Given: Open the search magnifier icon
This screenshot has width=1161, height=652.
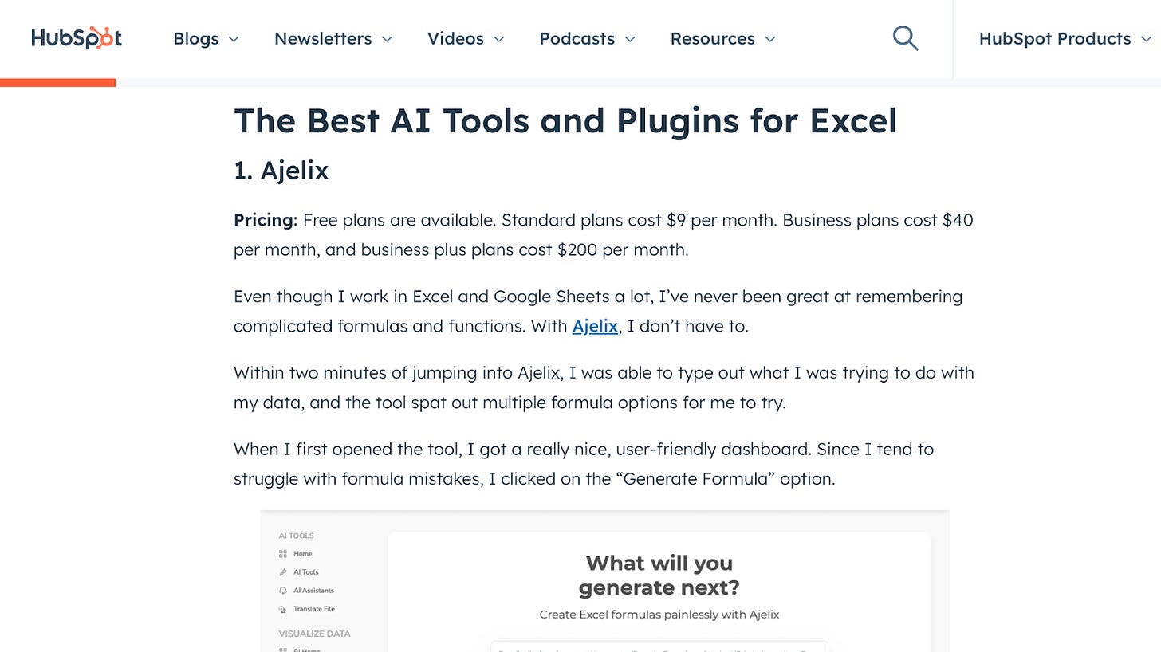Looking at the screenshot, I should pyautogui.click(x=905, y=38).
